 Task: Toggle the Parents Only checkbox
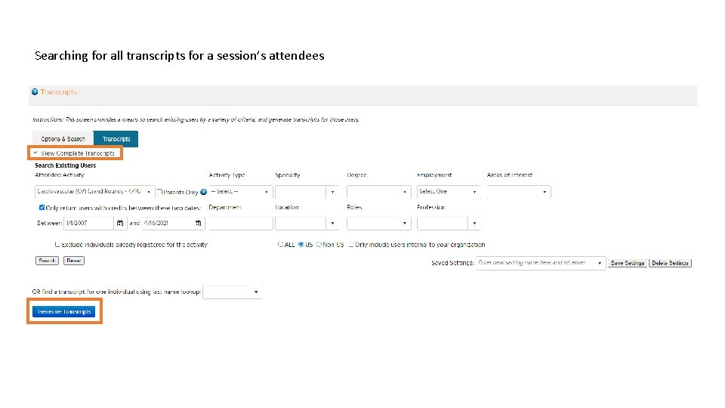160,192
